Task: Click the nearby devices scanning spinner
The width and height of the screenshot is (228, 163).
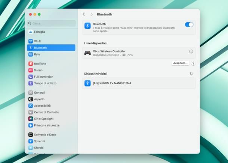Action: coord(191,74)
